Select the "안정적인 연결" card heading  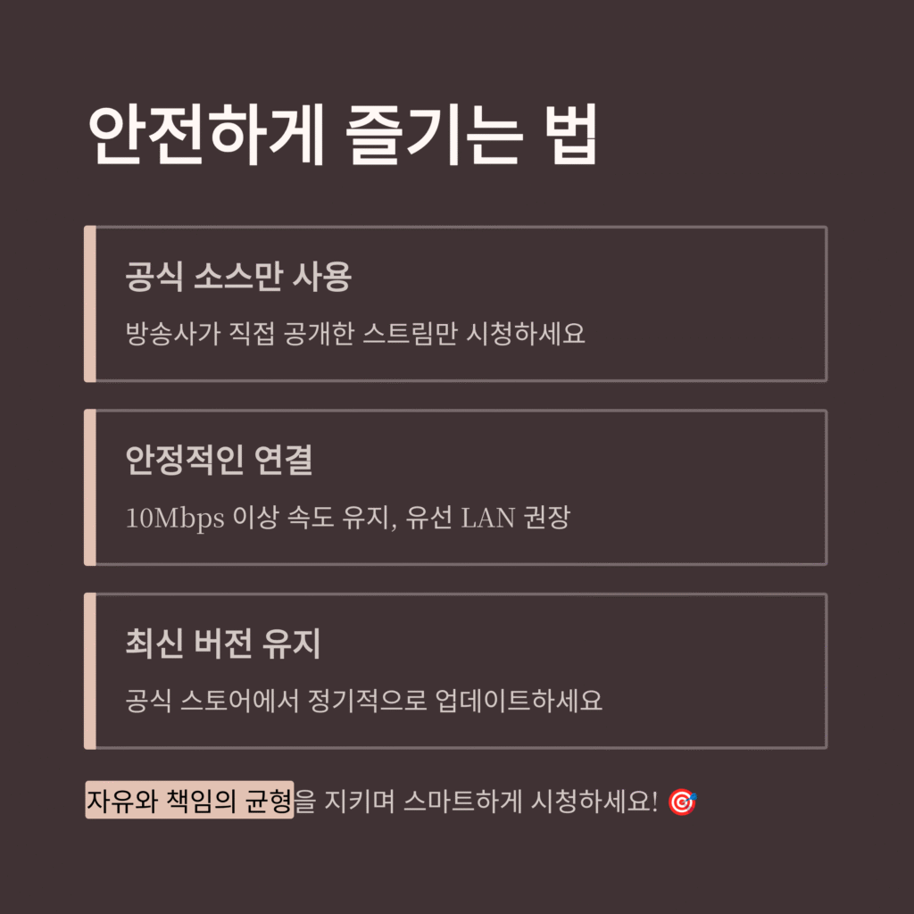(219, 461)
